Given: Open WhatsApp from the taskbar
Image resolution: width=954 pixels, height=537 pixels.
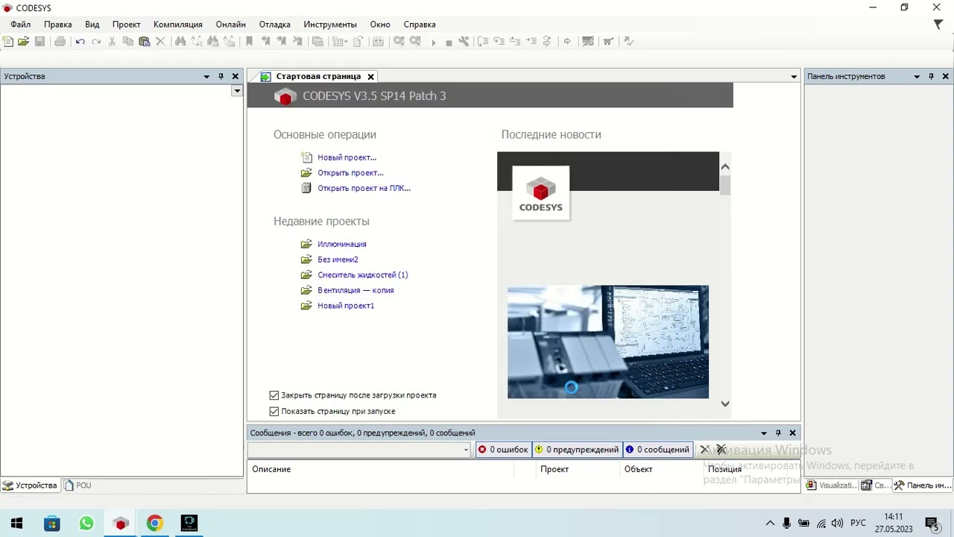Looking at the screenshot, I should [86, 523].
